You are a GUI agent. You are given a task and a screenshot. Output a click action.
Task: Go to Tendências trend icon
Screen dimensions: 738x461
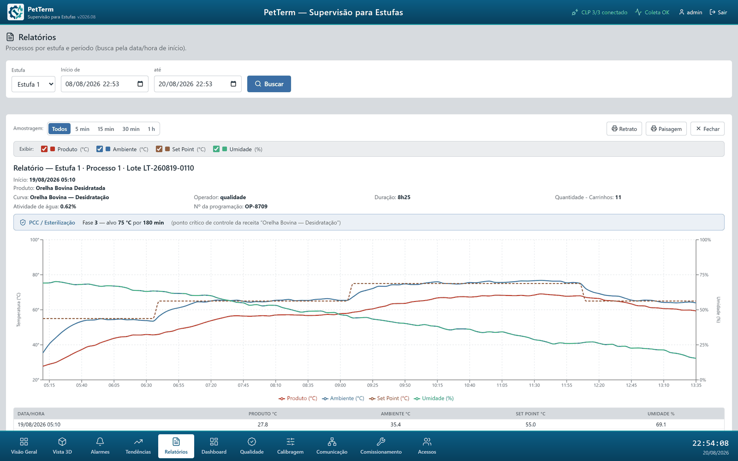point(138,442)
